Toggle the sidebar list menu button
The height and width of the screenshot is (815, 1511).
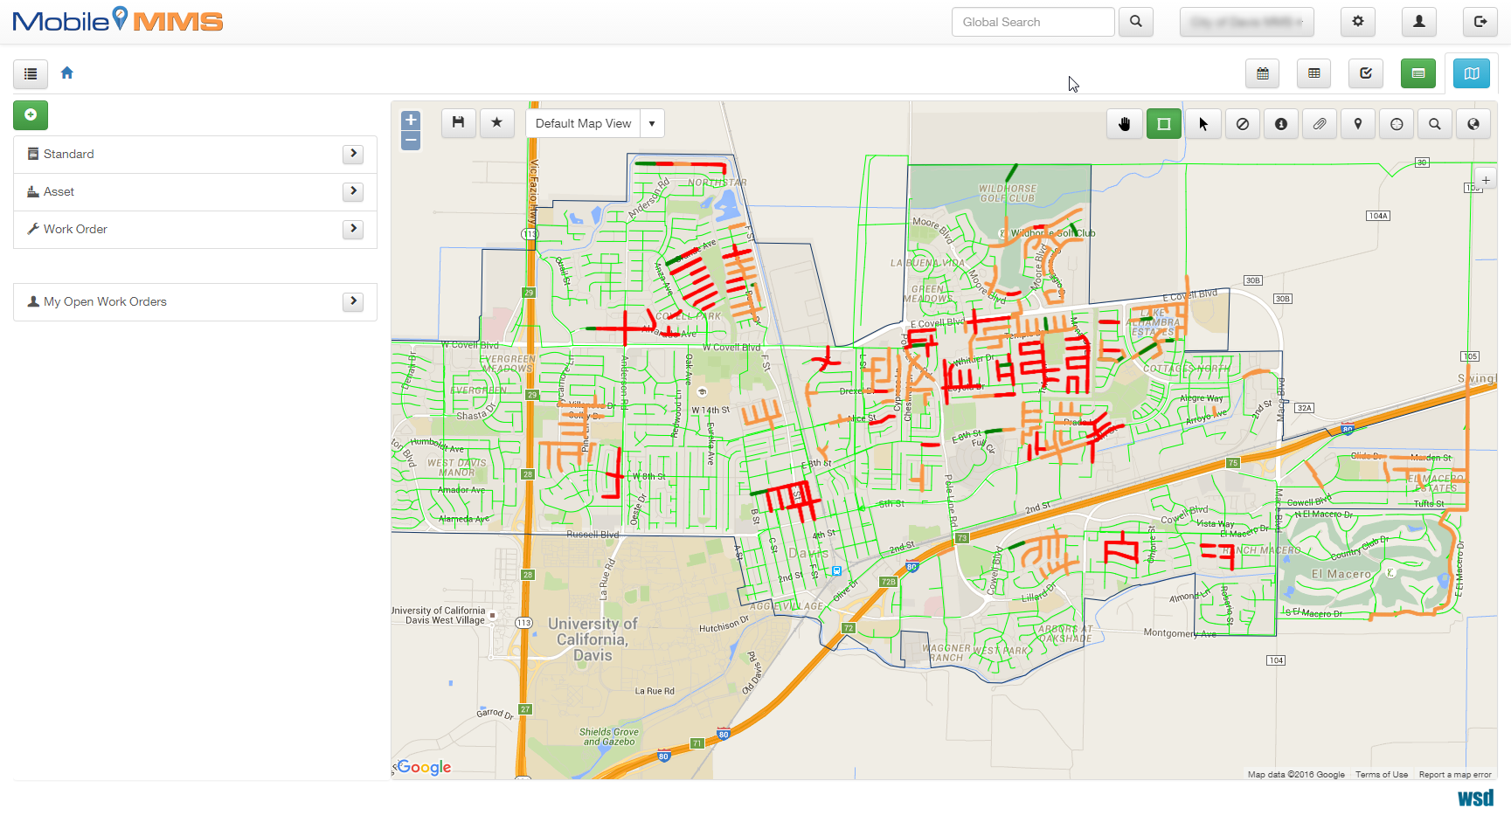pos(31,73)
